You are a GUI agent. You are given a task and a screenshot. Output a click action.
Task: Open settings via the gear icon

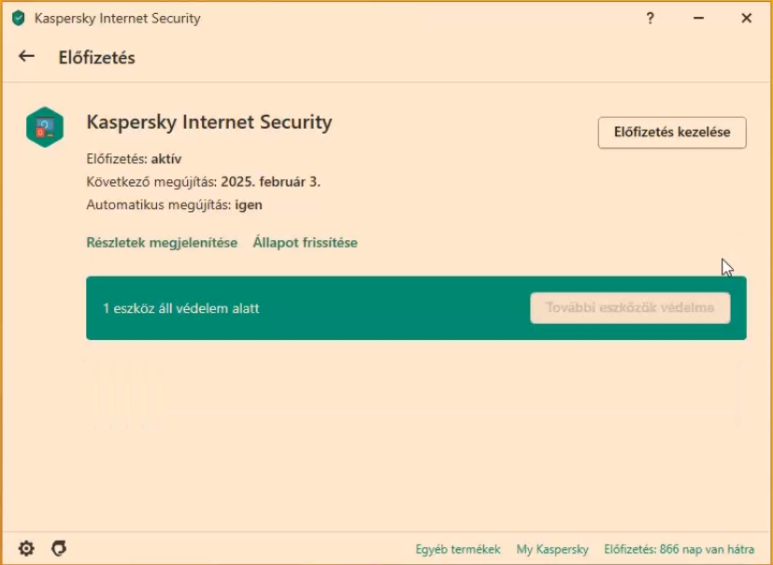(26, 548)
